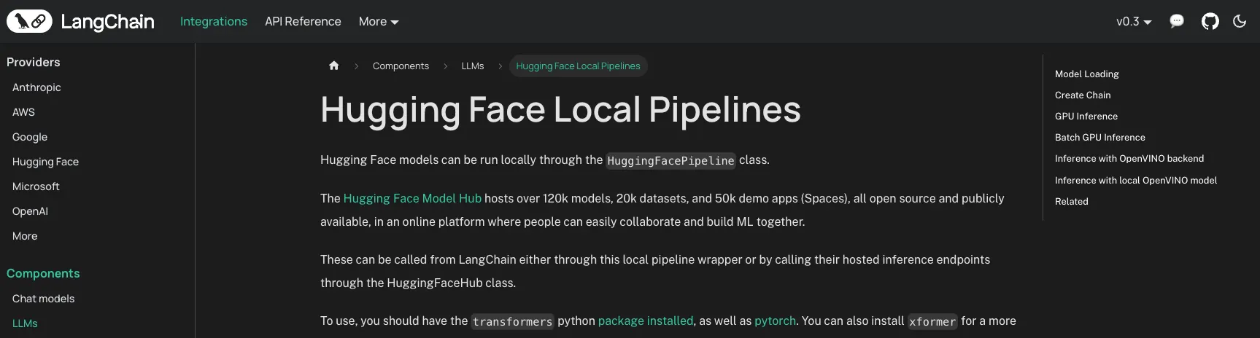Viewport: 1260px width, 338px height.
Task: Click the Components sidebar heading
Action: 43,273
